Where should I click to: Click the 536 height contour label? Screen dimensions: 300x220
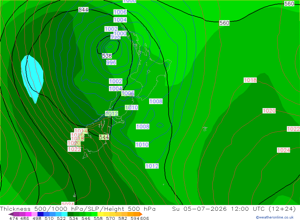pos(107,56)
